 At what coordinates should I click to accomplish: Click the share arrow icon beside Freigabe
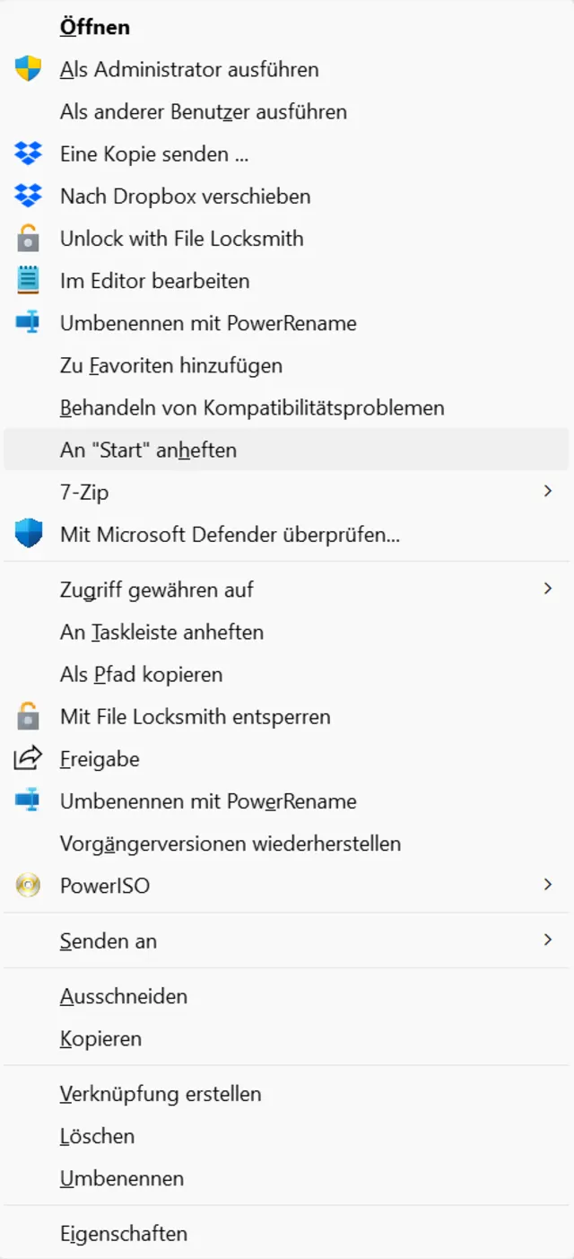click(29, 759)
